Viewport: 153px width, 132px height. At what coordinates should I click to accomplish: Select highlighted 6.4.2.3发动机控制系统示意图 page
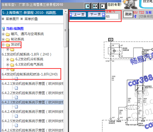(x=33, y=102)
